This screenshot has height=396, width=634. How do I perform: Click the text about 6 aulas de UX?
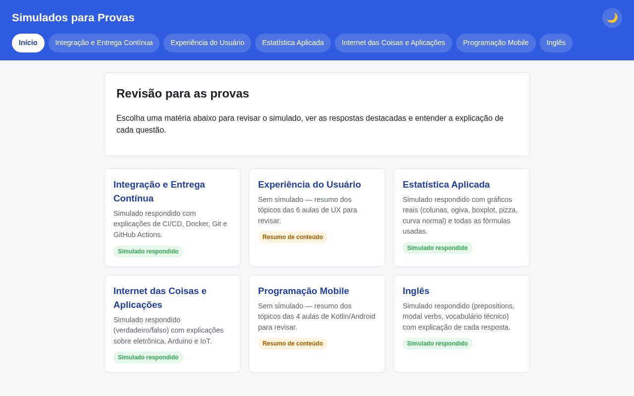[308, 210]
